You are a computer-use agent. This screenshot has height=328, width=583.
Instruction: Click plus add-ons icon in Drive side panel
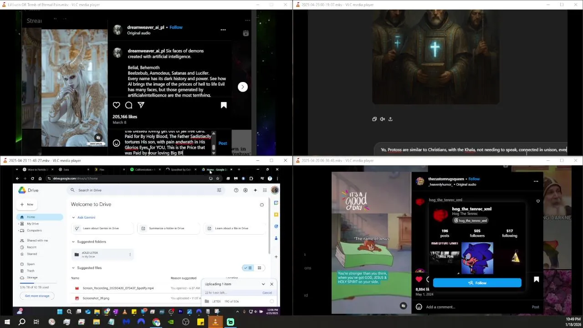tap(276, 256)
